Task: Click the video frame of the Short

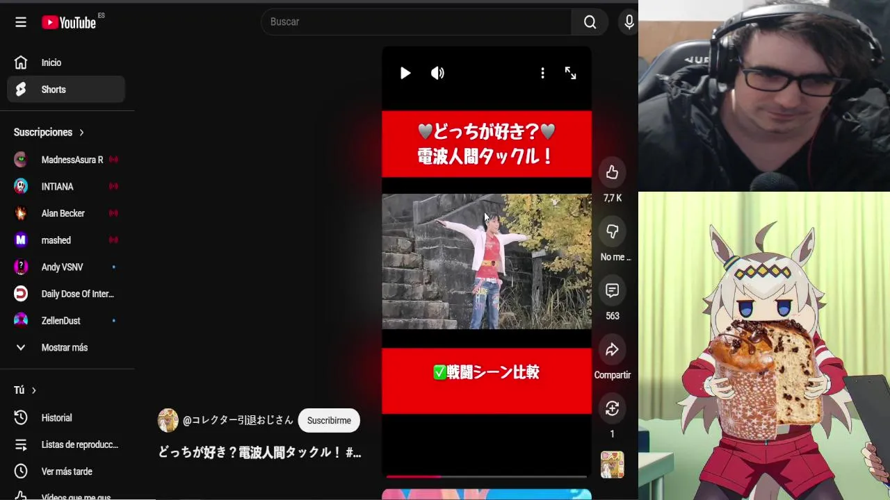Action: [x=487, y=261]
